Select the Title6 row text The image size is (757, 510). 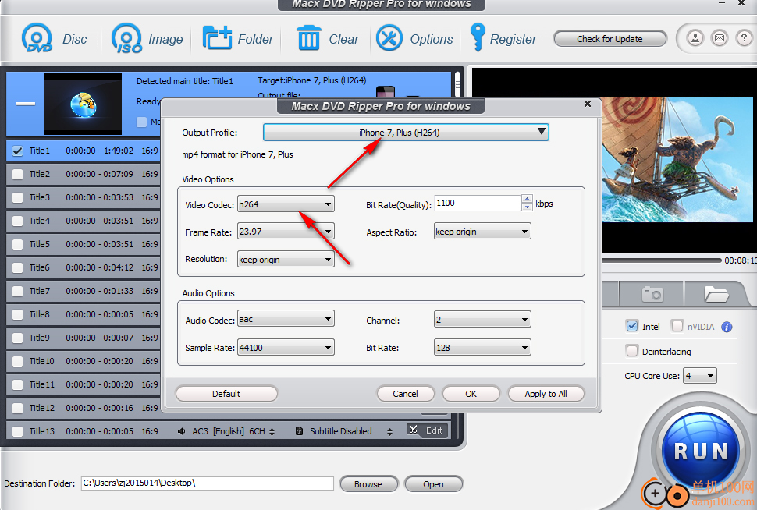39,267
